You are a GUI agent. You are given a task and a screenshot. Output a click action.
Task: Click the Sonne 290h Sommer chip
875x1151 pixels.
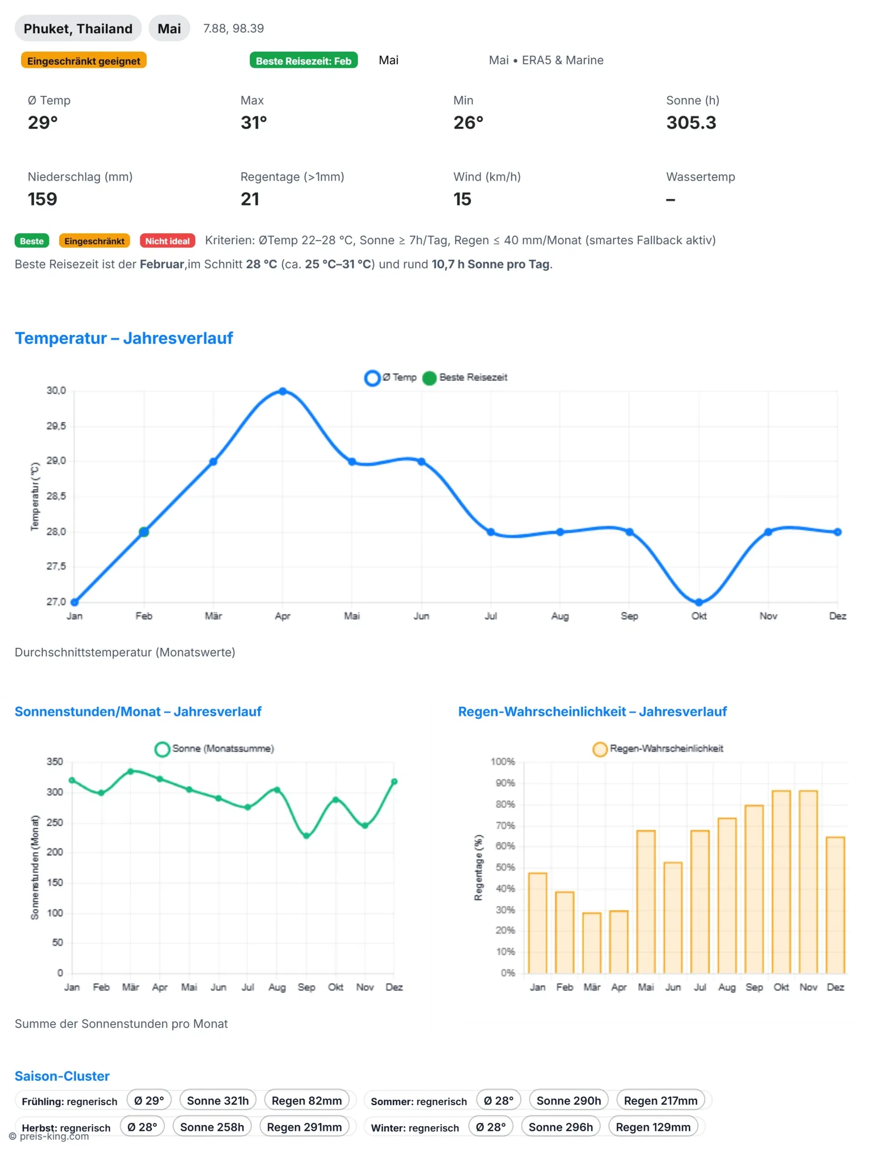coord(568,1100)
